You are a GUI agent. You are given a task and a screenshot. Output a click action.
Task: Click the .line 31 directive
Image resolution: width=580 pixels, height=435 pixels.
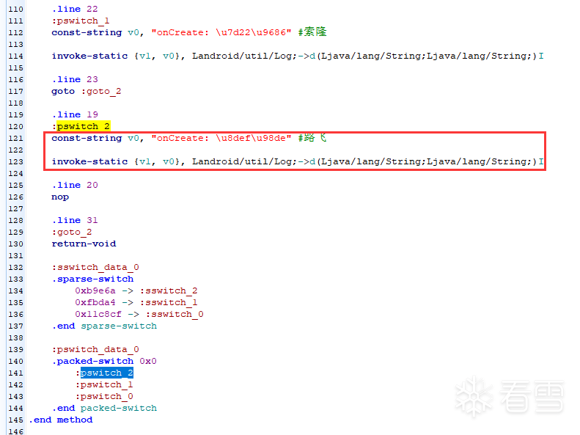(x=75, y=221)
